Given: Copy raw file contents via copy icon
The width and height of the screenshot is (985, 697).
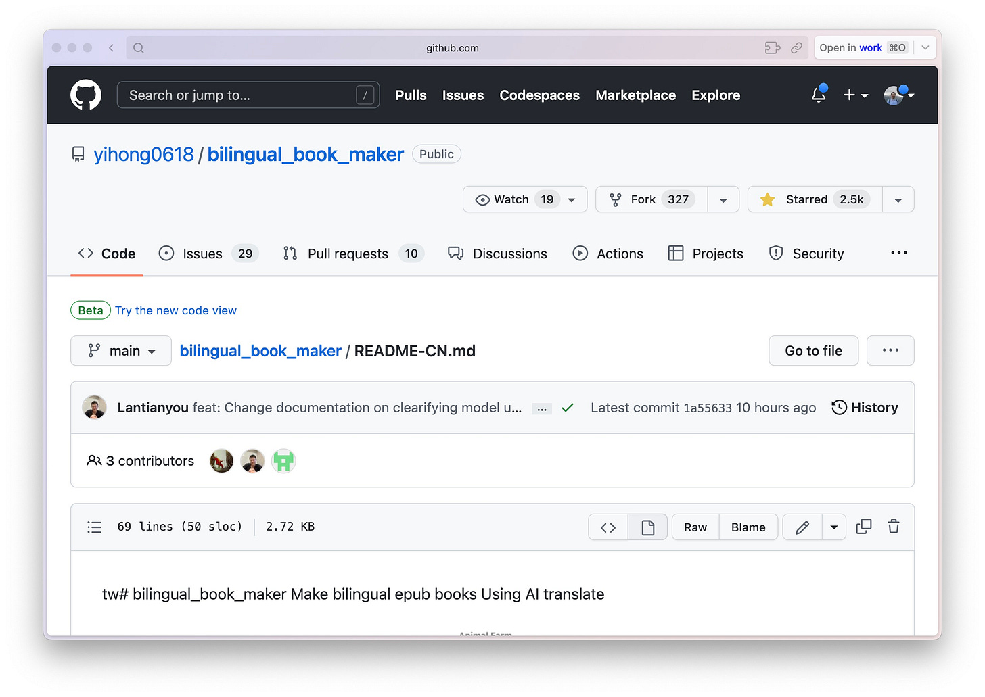Looking at the screenshot, I should click(864, 527).
